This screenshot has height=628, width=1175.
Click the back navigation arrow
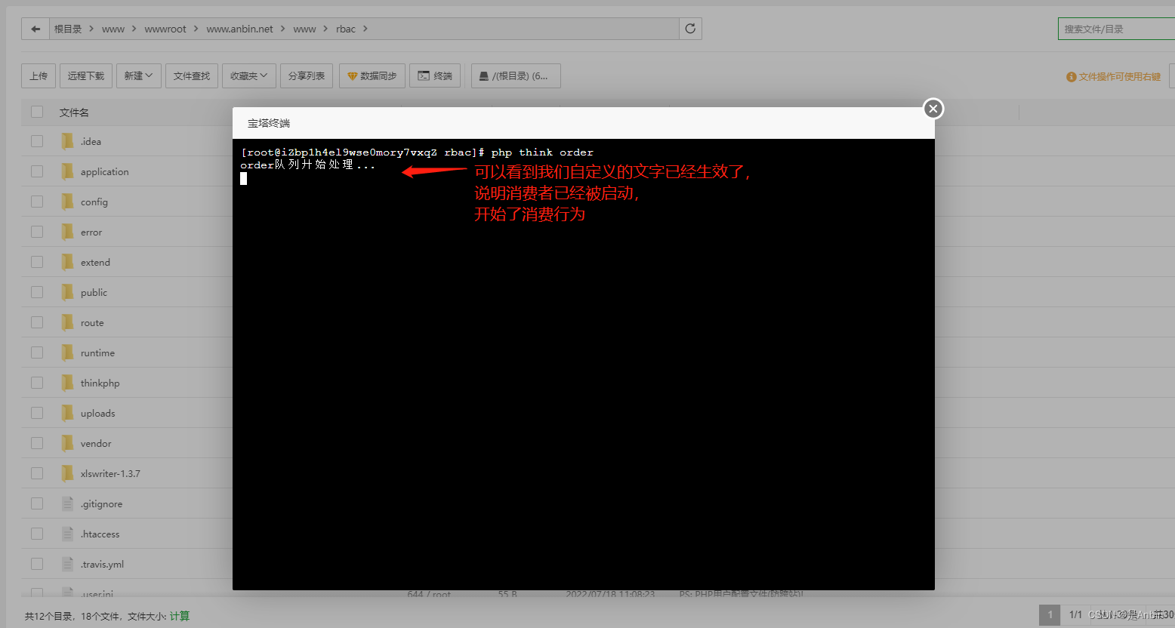(x=35, y=28)
